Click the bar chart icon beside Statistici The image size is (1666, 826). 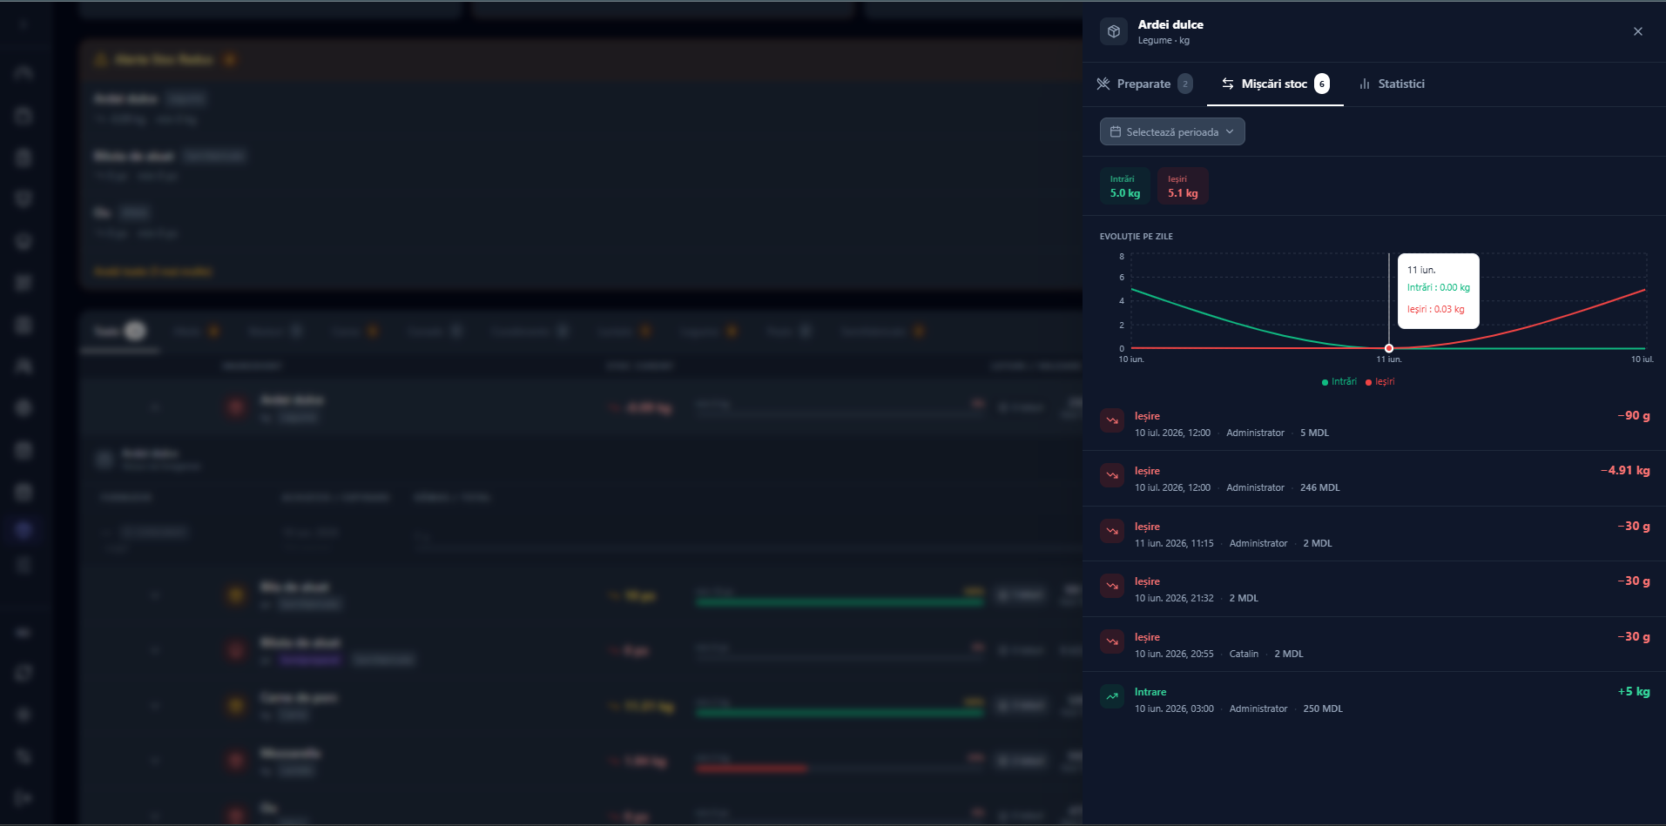pos(1365,84)
